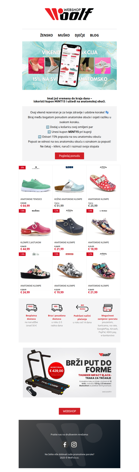Image resolution: width=139 pixels, height=472 pixels.
Task: Open the Instagram icon in footer
Action: click(x=74, y=444)
